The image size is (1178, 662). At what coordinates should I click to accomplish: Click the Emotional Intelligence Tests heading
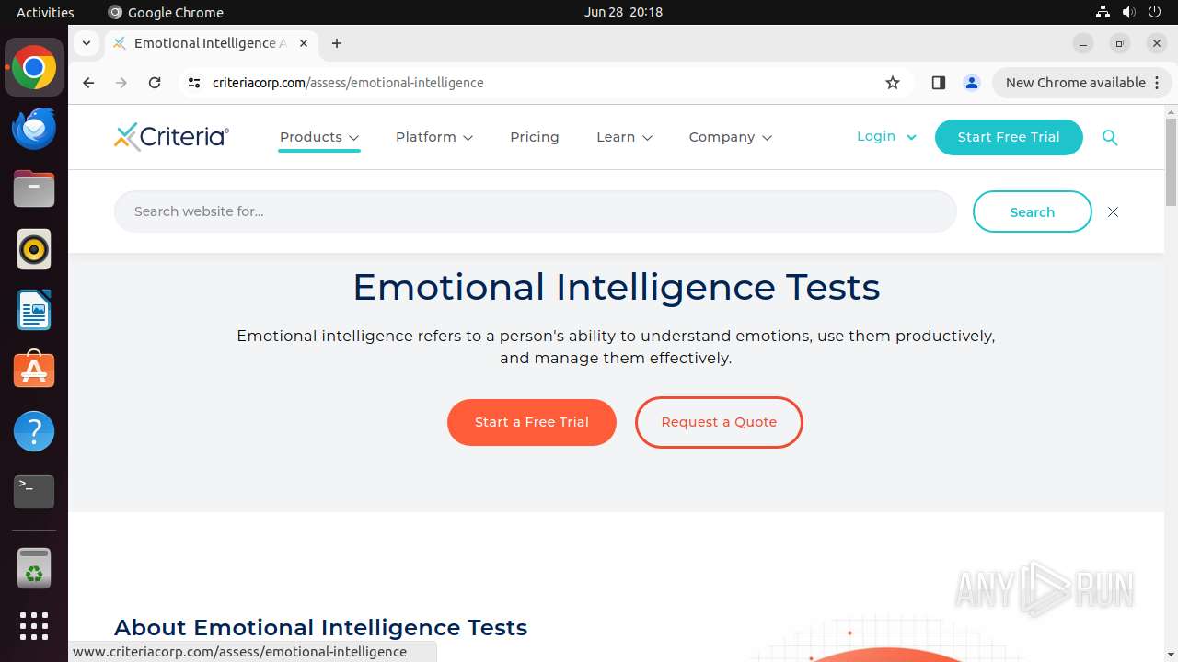coord(617,287)
